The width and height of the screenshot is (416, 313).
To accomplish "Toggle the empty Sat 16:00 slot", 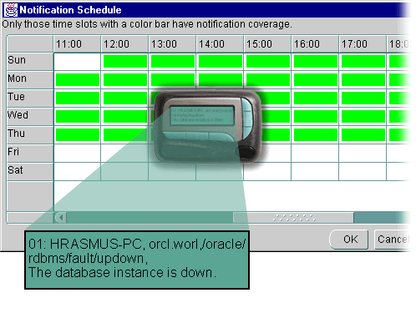I will point(315,172).
